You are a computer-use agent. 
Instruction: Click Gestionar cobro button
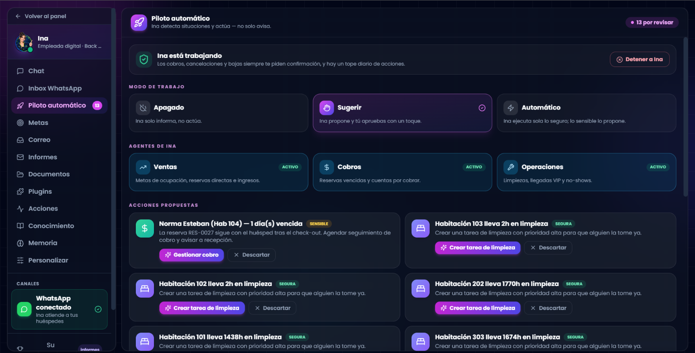coord(192,255)
